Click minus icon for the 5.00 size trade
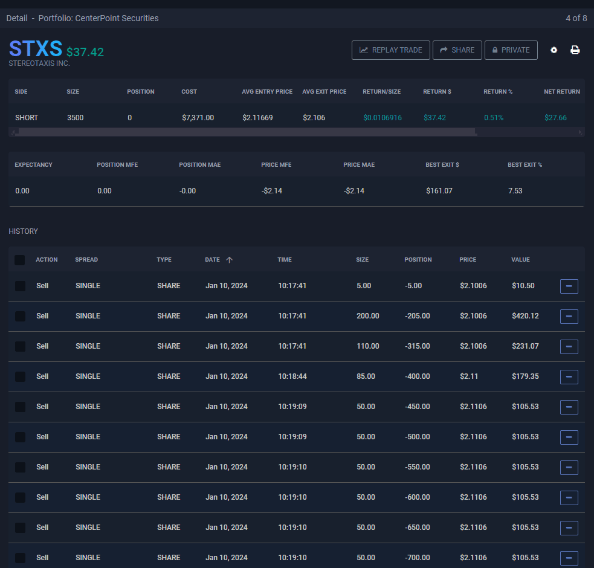The height and width of the screenshot is (568, 594). tap(569, 286)
